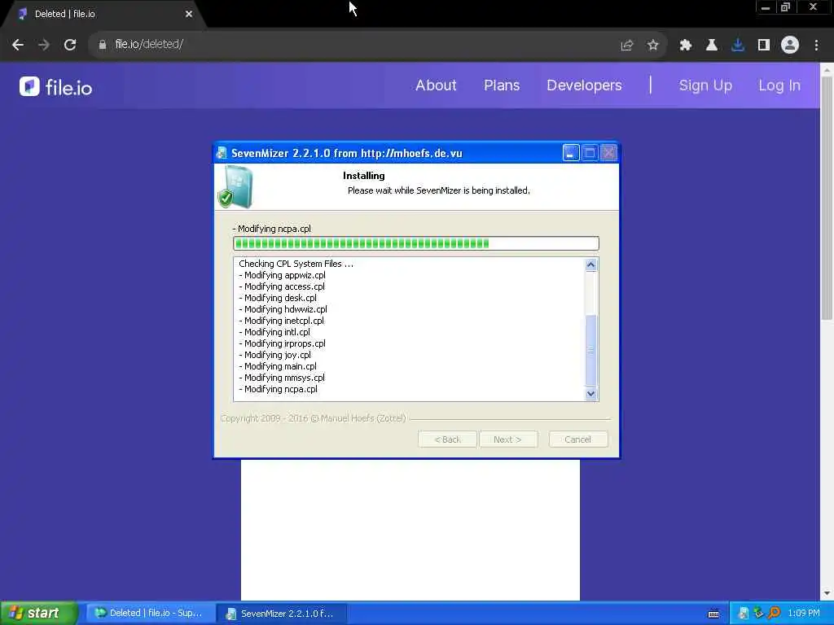Open the profile avatar menu
This screenshot has height=625, width=834.
click(790, 46)
